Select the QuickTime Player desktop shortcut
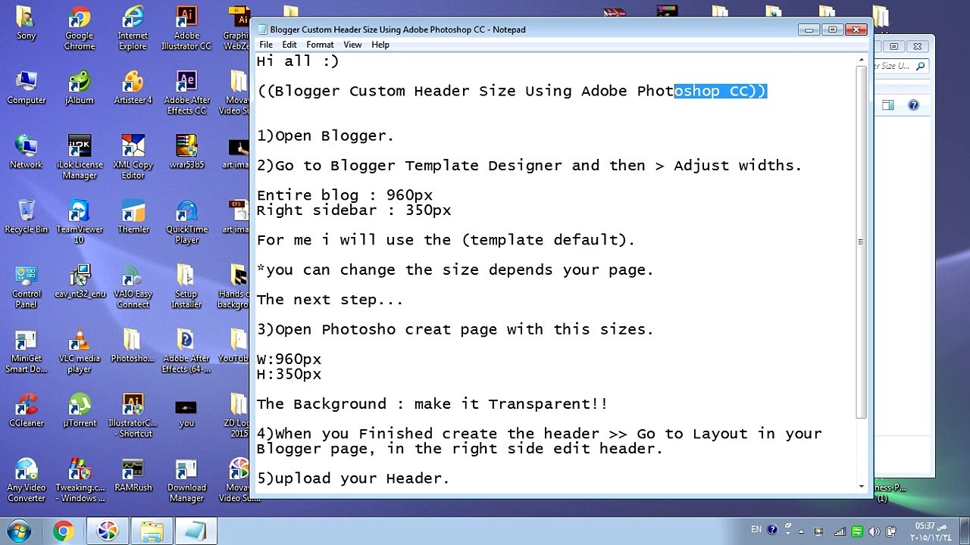This screenshot has height=545, width=970. 186,223
